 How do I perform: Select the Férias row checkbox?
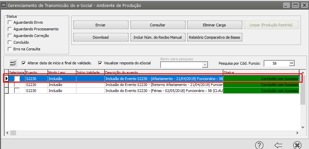click(17, 91)
